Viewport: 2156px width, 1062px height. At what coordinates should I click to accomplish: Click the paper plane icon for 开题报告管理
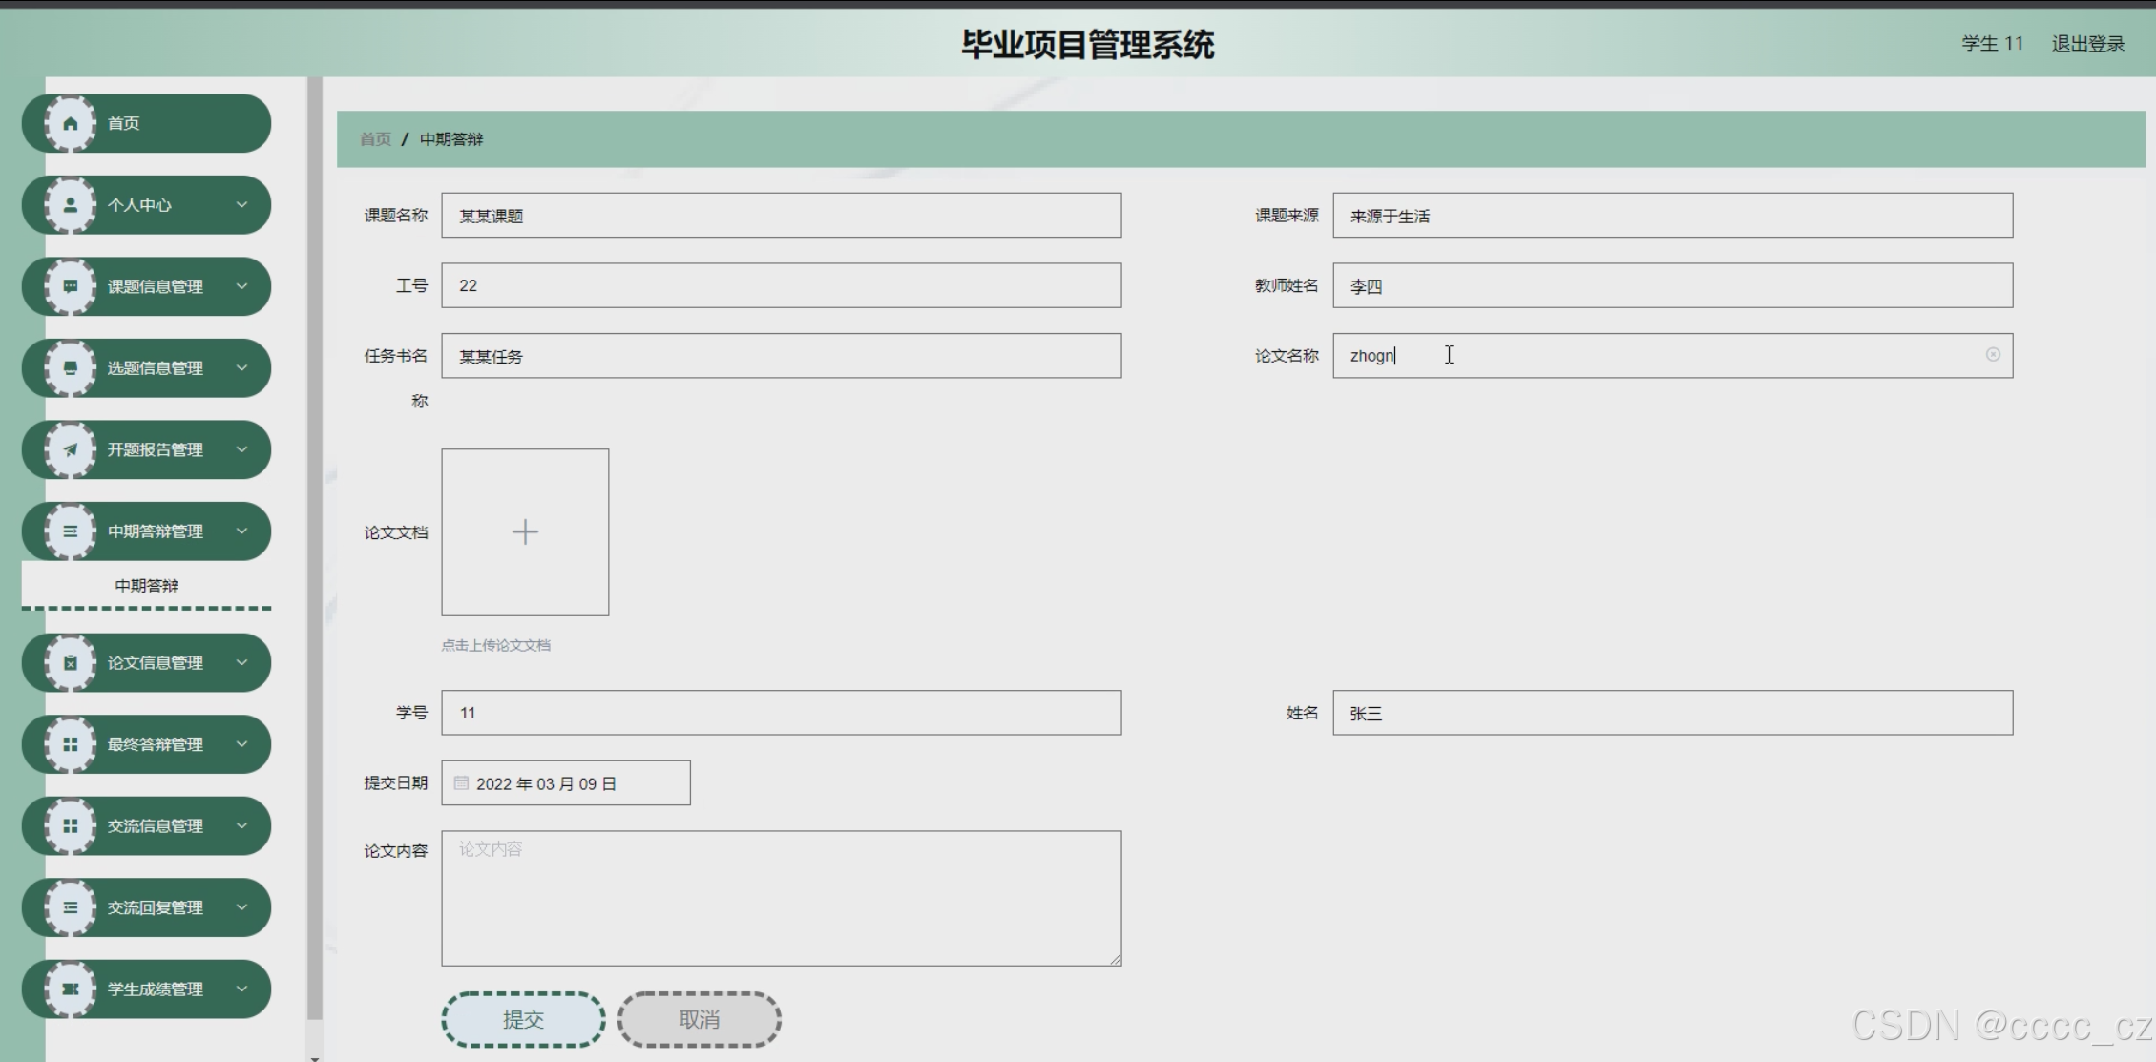[x=71, y=449]
